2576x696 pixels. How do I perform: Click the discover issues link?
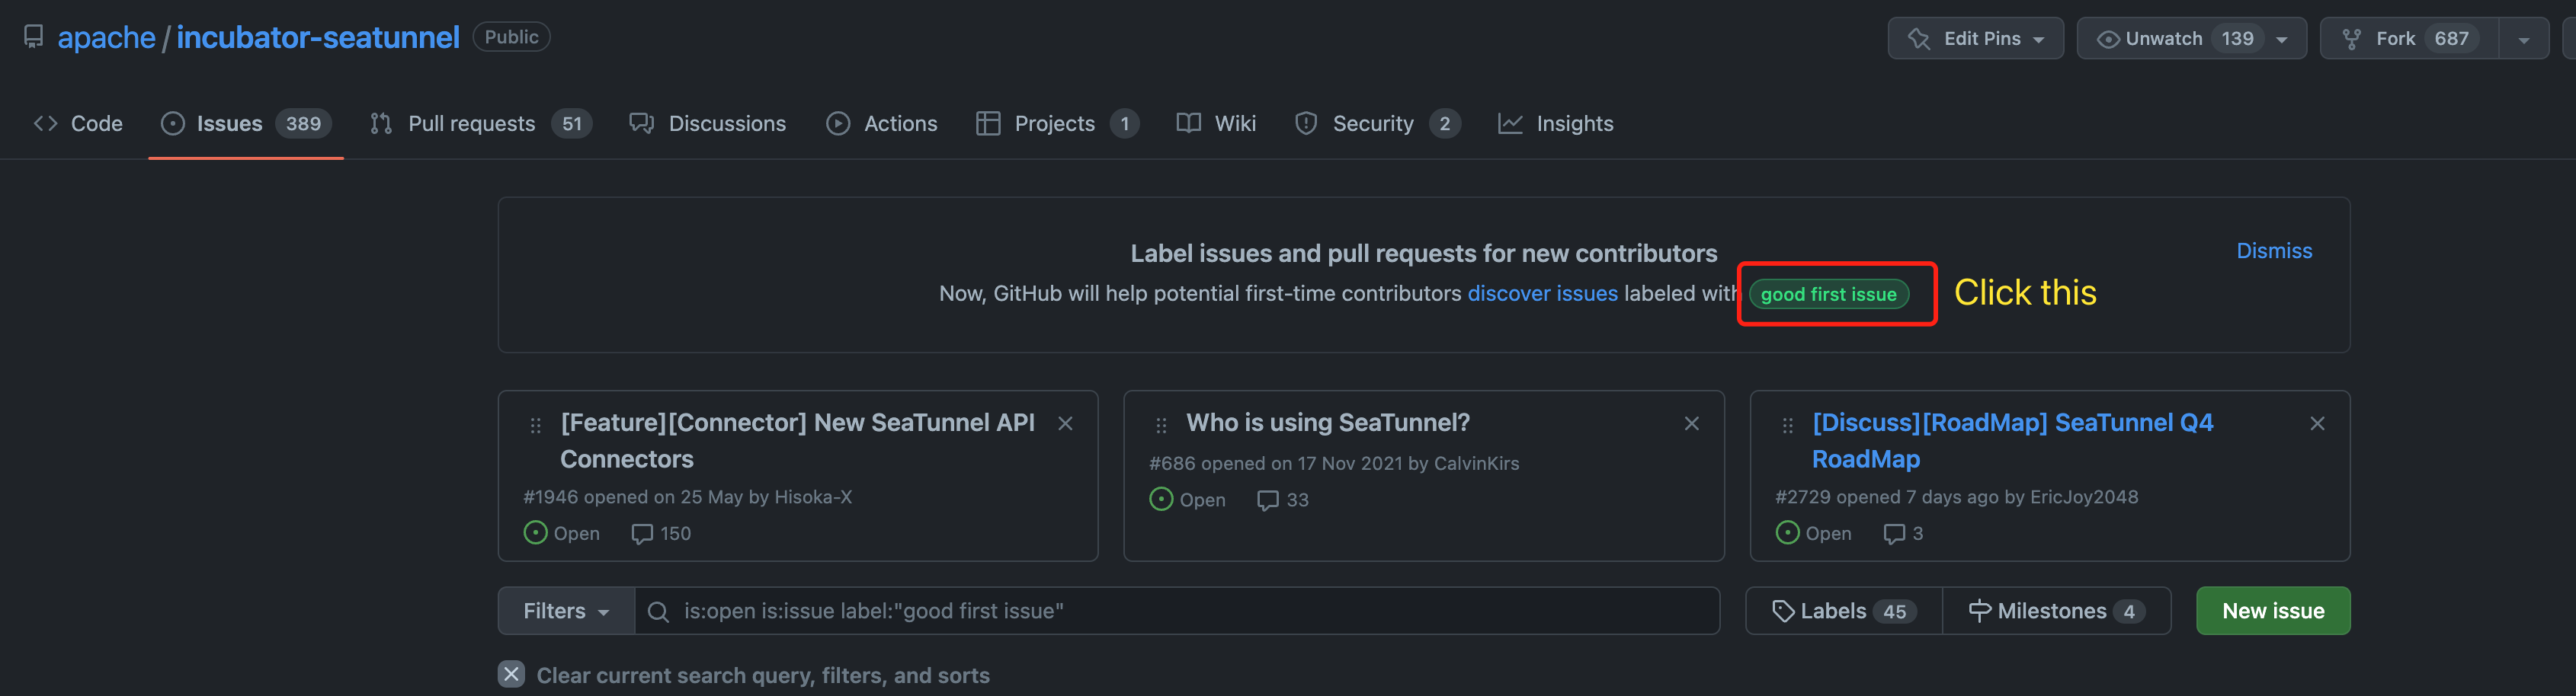pos(1542,292)
